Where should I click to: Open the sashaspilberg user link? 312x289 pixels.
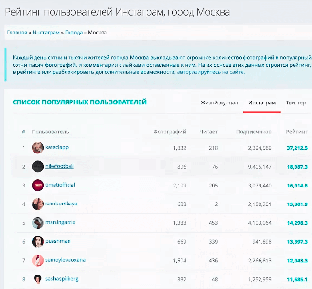(x=62, y=279)
